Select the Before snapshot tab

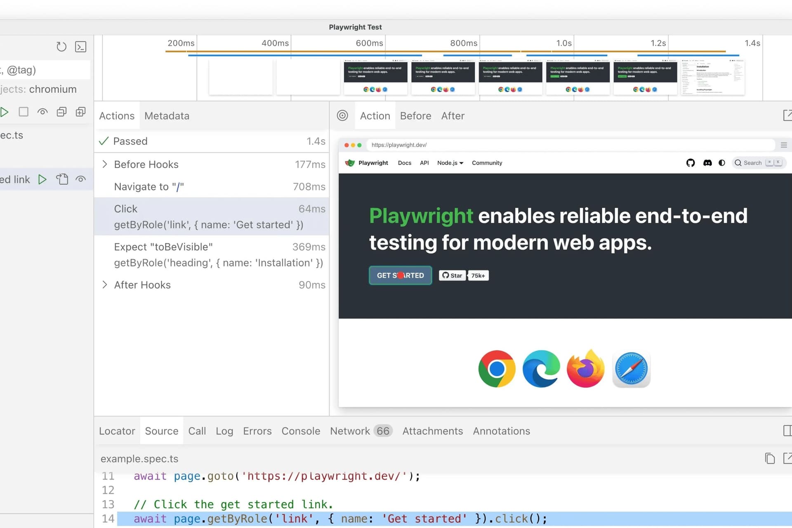point(416,116)
